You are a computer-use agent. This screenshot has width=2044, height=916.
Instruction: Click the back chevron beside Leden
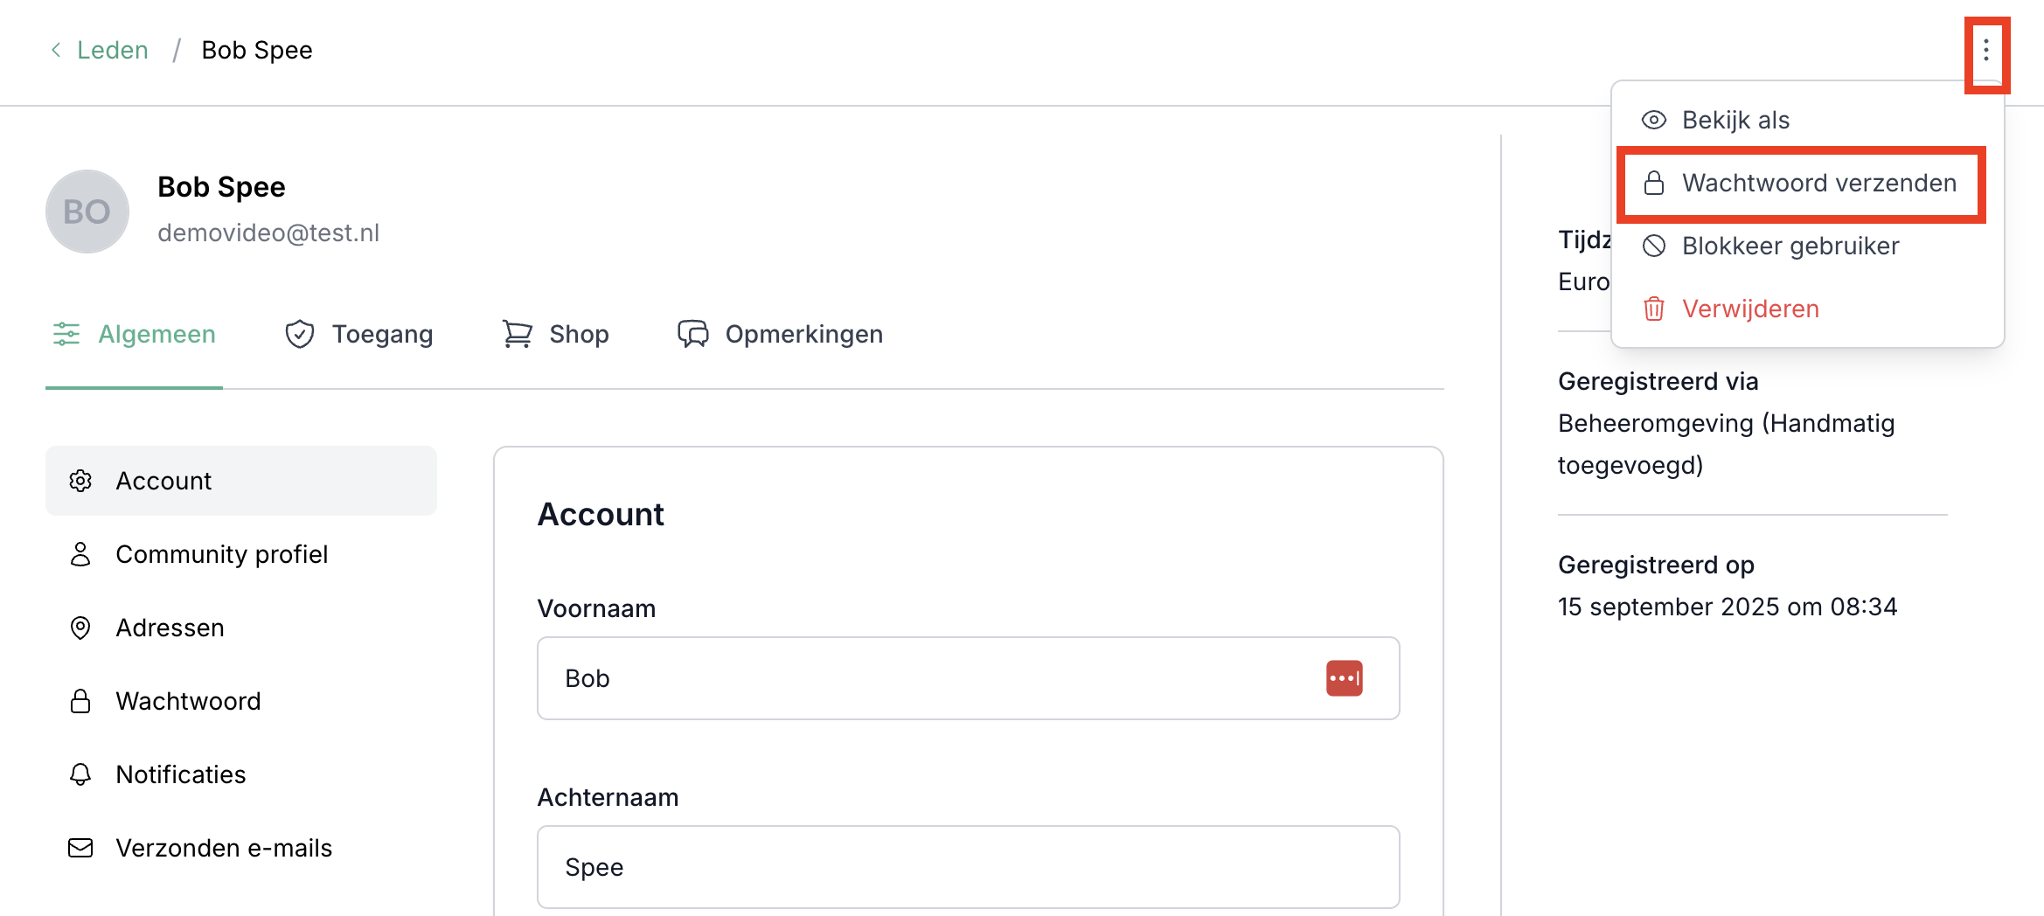click(x=56, y=50)
